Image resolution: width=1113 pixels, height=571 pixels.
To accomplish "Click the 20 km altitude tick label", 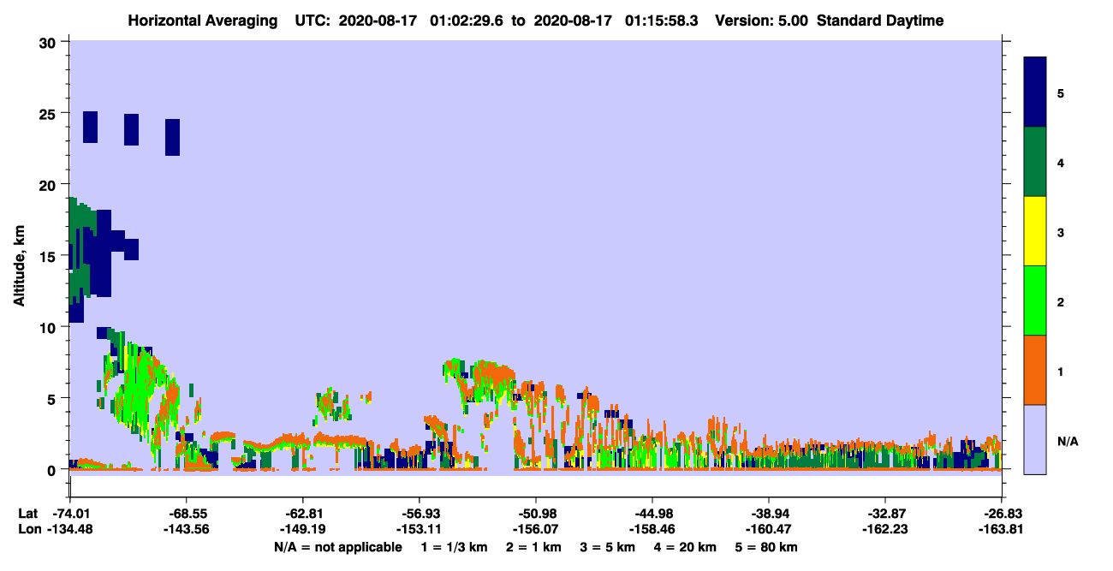I will pyautogui.click(x=49, y=185).
